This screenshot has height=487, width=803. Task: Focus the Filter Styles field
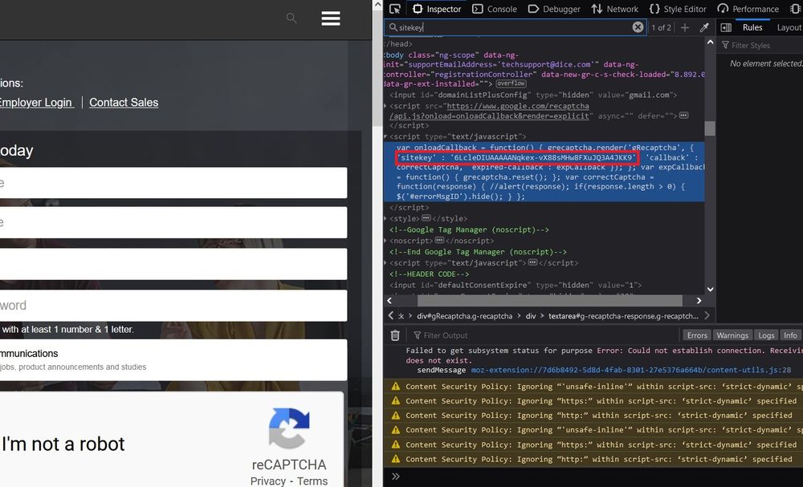761,46
